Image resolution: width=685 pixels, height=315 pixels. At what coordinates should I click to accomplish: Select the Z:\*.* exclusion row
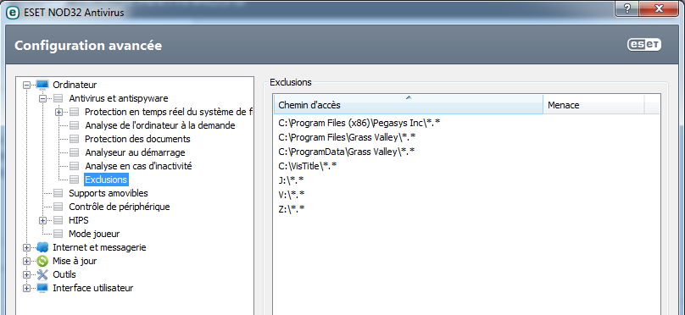(292, 209)
